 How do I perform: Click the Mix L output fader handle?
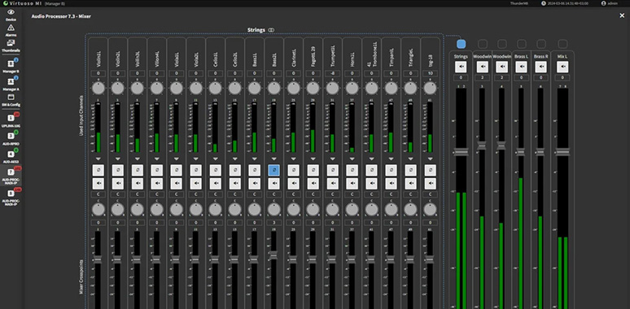(563, 152)
